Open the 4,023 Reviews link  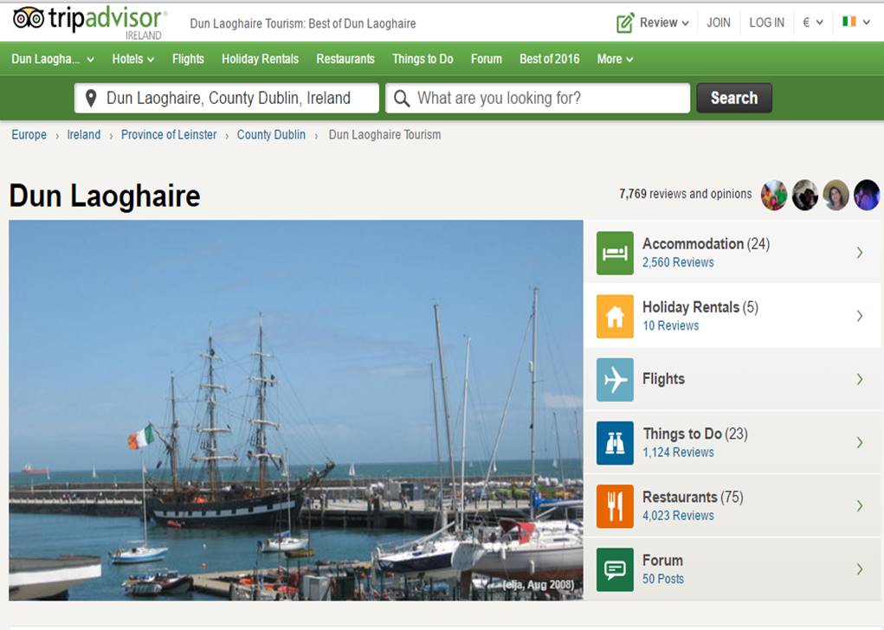pos(678,516)
